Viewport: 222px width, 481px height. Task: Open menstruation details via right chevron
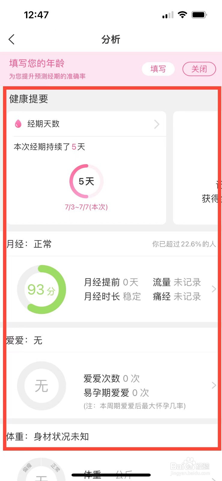(214, 289)
